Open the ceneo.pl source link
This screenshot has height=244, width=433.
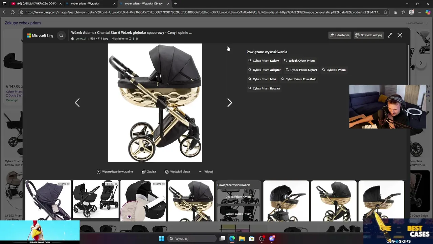(81, 39)
